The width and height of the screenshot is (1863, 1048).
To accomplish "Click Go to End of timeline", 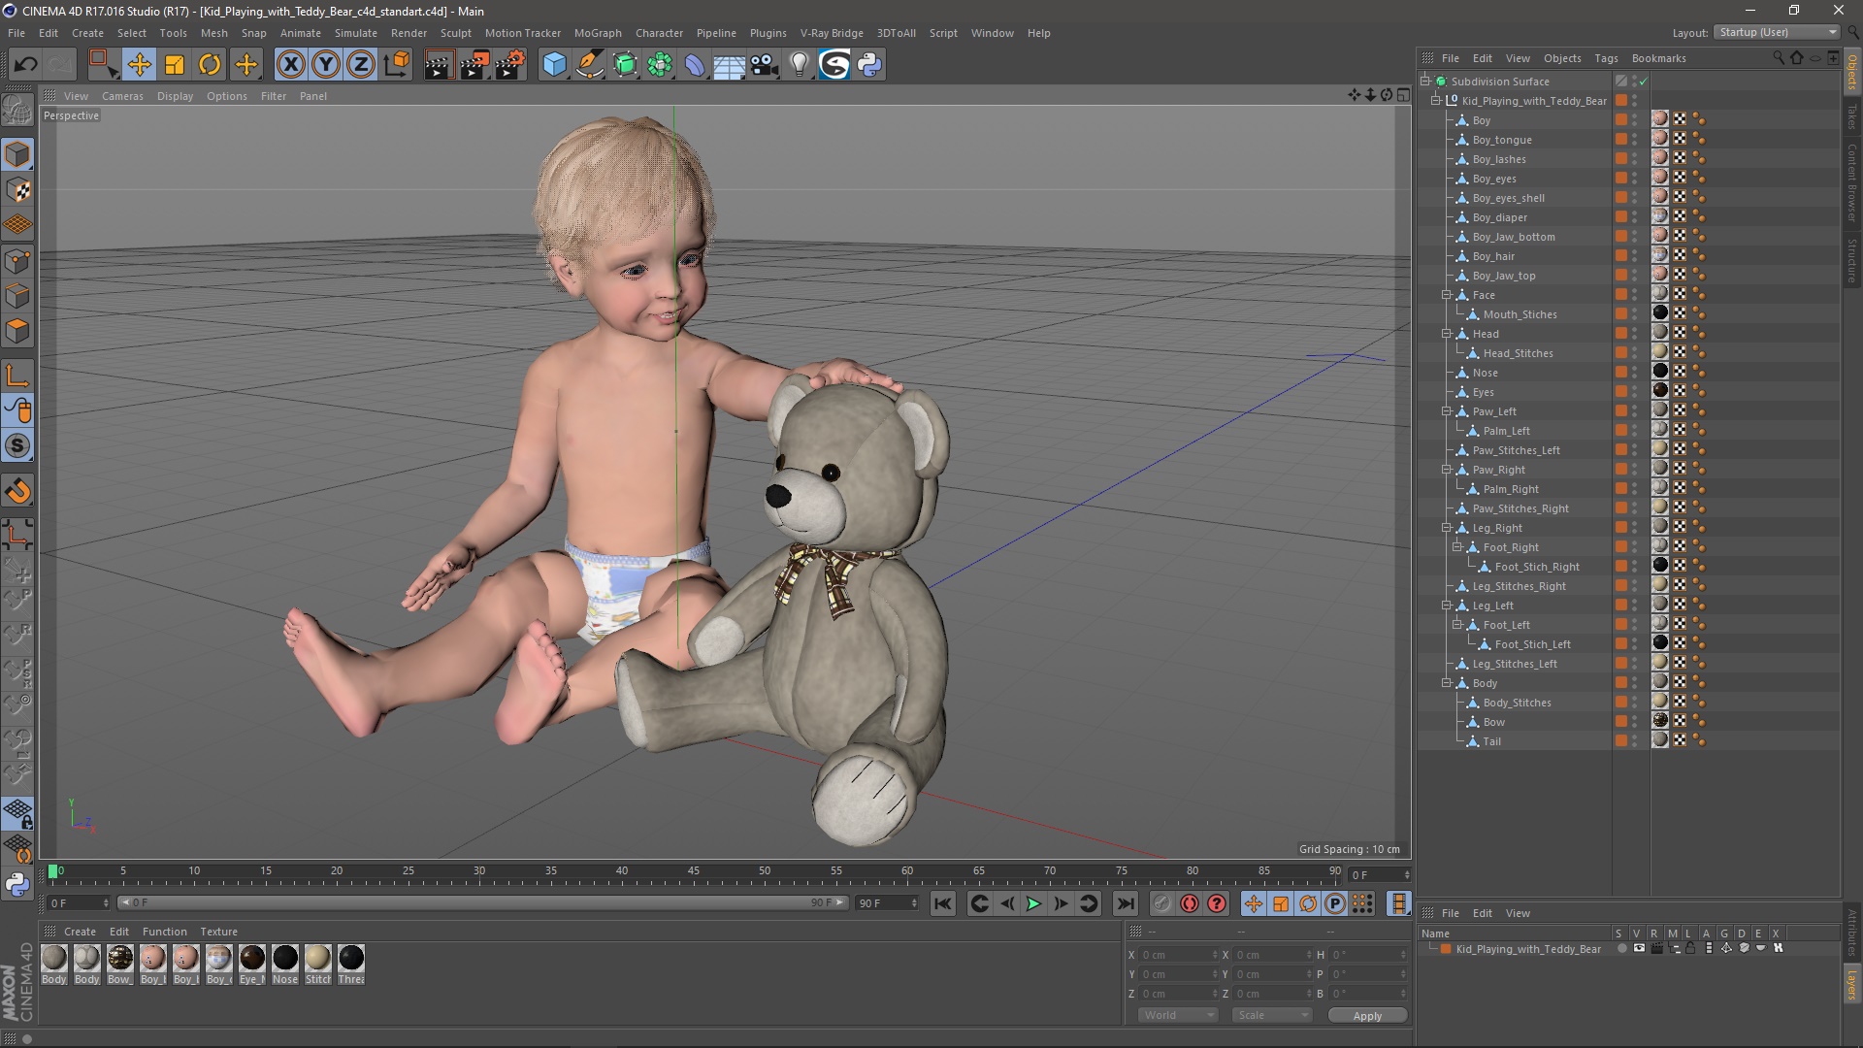I will (1125, 904).
